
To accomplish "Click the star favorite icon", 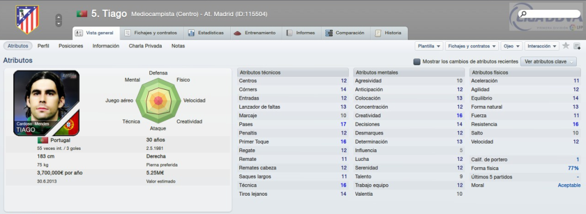I will click(x=566, y=46).
